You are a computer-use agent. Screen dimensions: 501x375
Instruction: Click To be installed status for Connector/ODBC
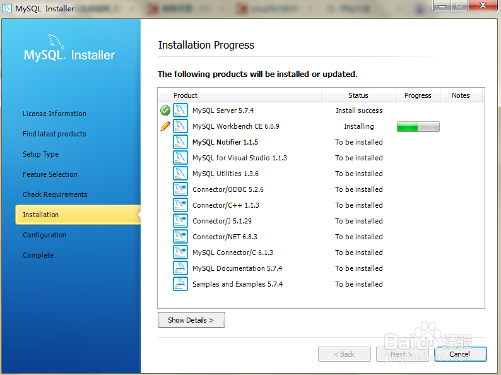359,189
